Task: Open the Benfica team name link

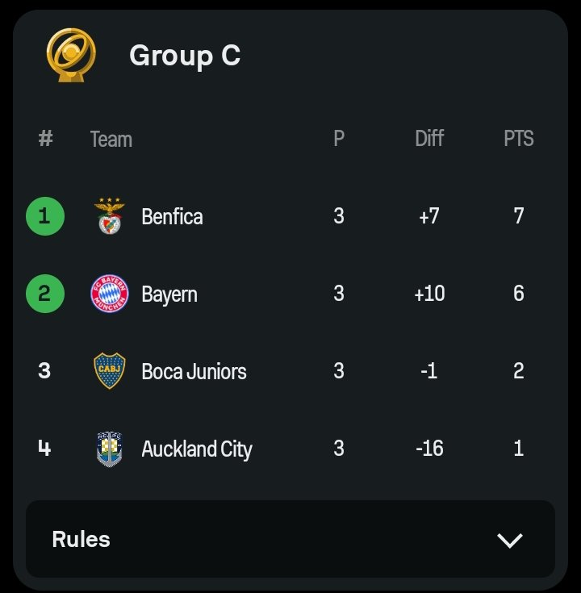Action: click(x=172, y=217)
